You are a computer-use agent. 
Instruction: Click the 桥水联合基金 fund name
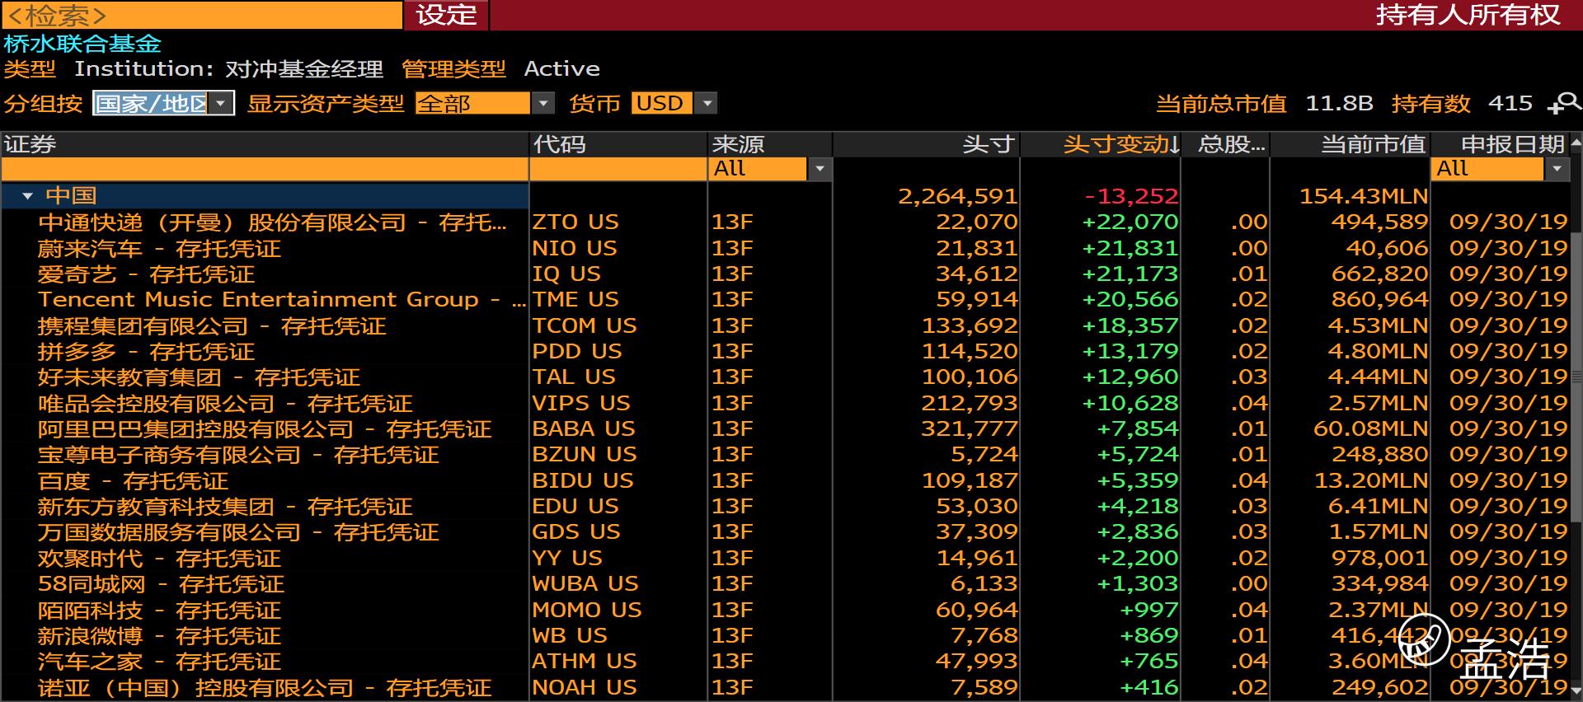[82, 44]
